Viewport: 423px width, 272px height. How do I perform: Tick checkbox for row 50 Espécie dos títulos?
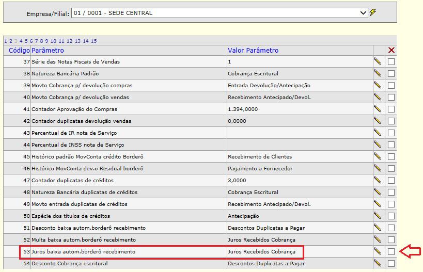(x=391, y=216)
